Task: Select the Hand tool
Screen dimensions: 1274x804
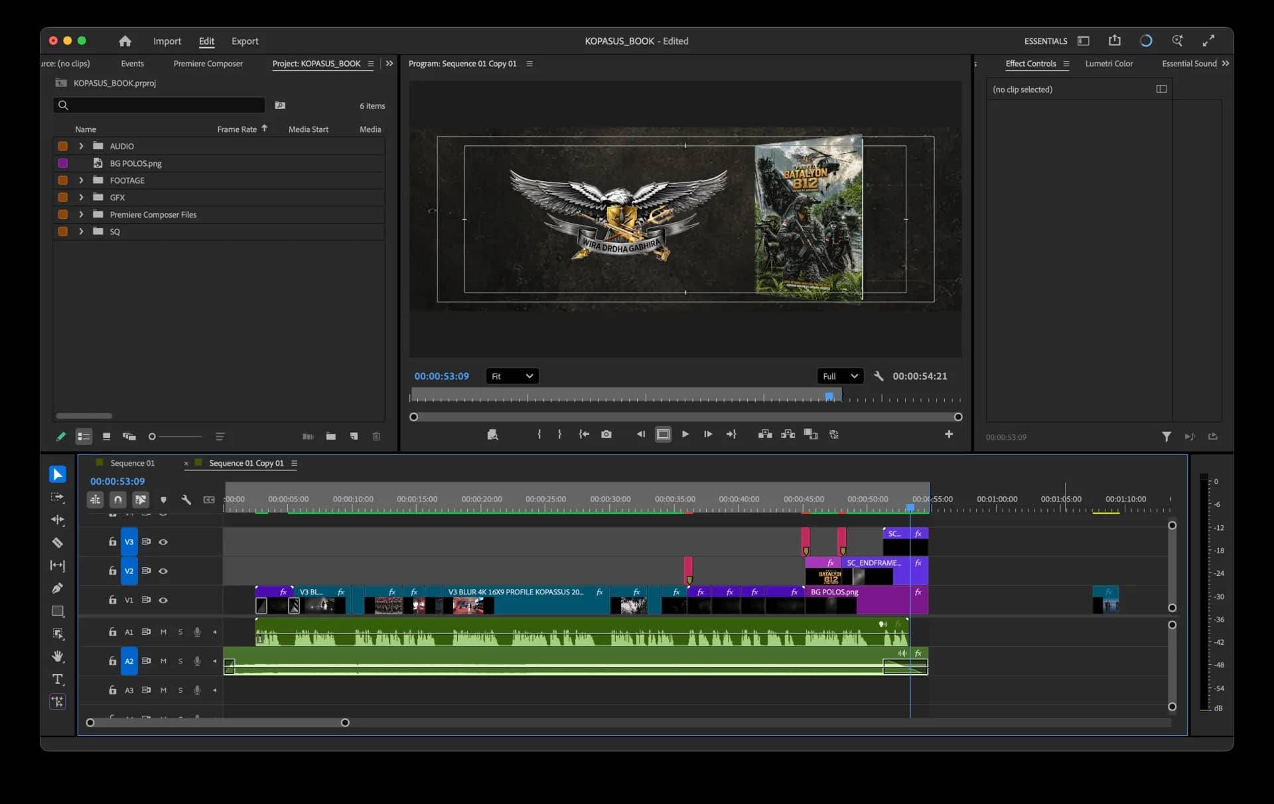Action: coord(58,656)
